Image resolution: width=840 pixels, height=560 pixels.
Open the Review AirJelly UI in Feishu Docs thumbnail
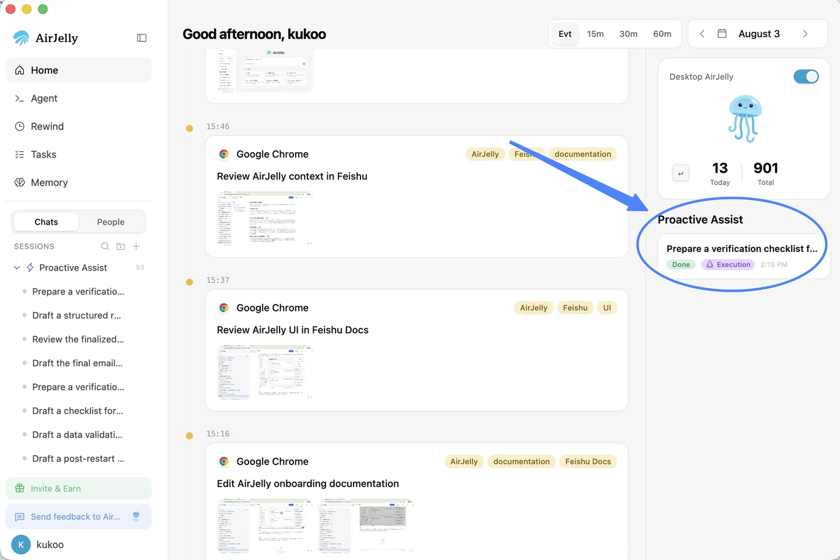(265, 372)
